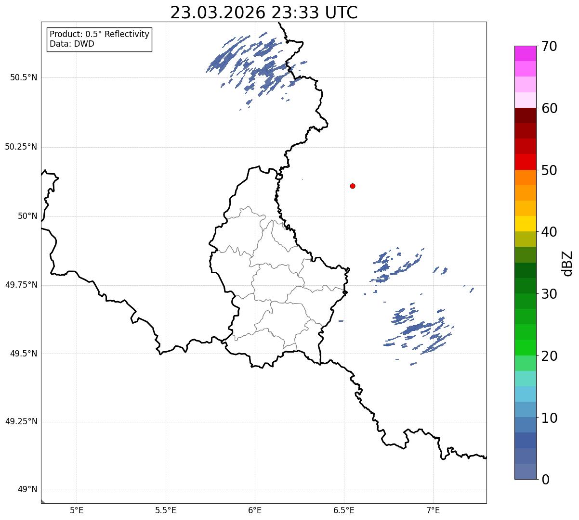Pick the slate blue bottom colorbar swatch
Image resolution: width=579 pixels, height=520 pixels.
click(x=525, y=471)
